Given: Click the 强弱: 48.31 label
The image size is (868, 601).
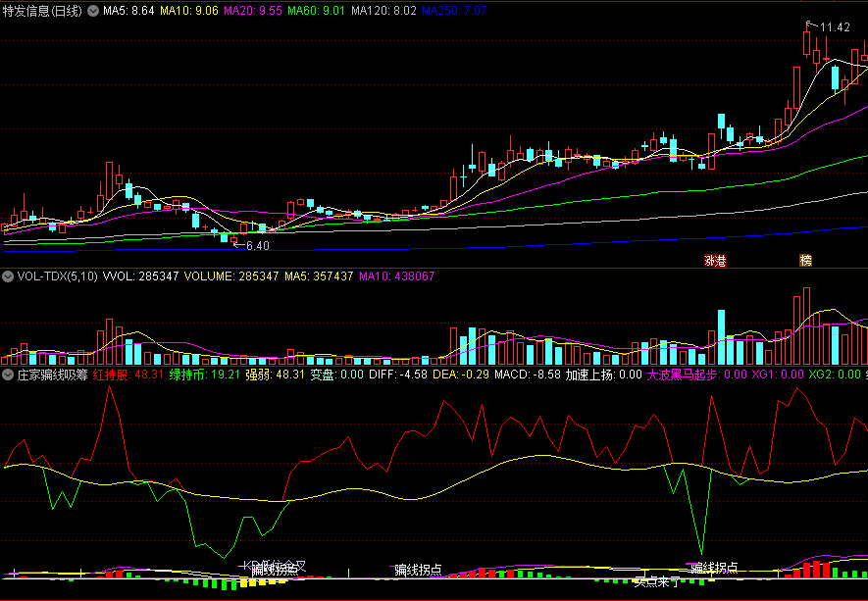Looking at the screenshot, I should point(276,375).
